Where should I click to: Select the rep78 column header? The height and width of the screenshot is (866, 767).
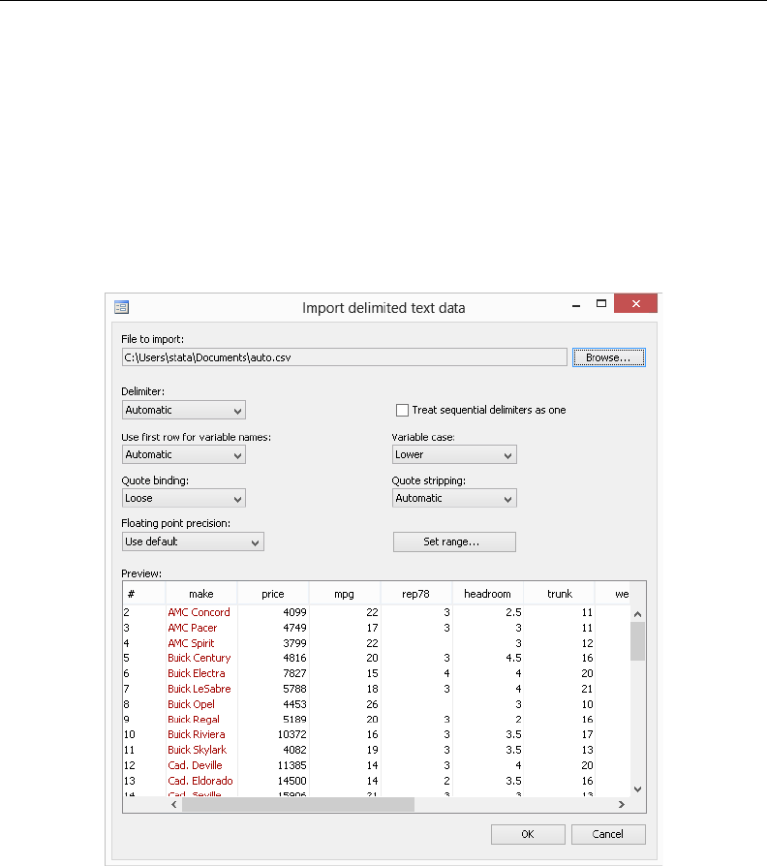click(x=415, y=594)
